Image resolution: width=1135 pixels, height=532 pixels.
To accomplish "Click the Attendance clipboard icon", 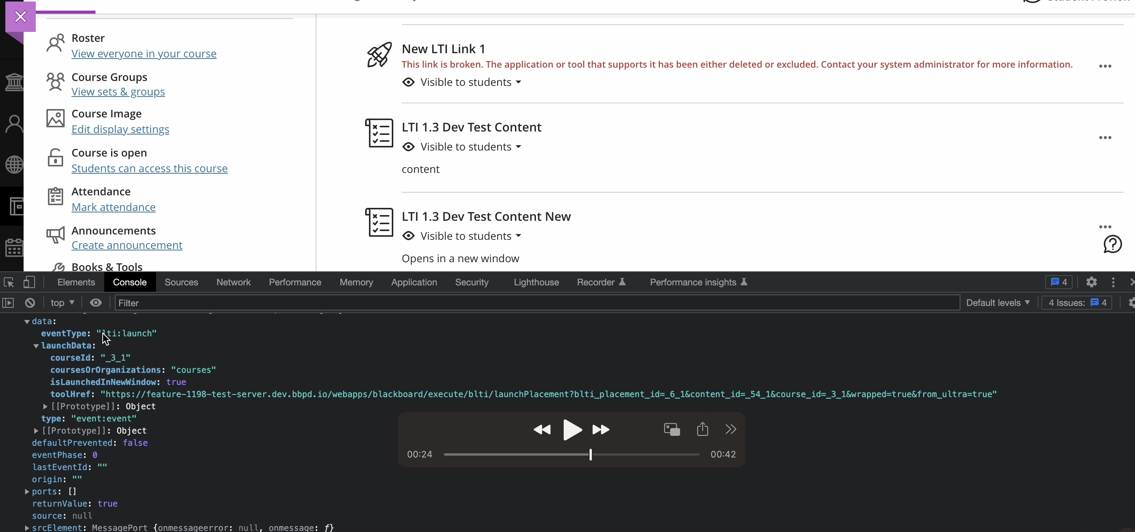I will (56, 196).
